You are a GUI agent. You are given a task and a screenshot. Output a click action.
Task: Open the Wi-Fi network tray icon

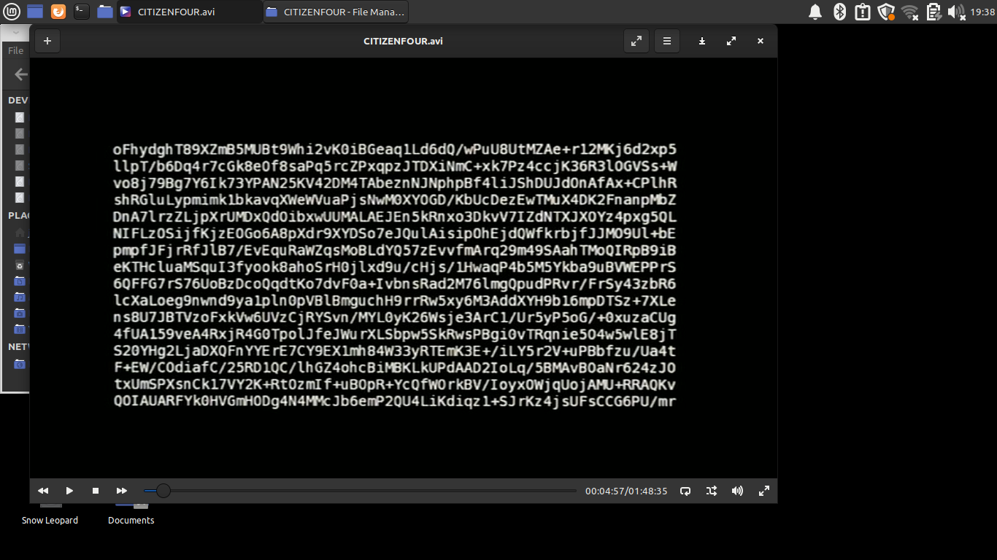(x=909, y=12)
